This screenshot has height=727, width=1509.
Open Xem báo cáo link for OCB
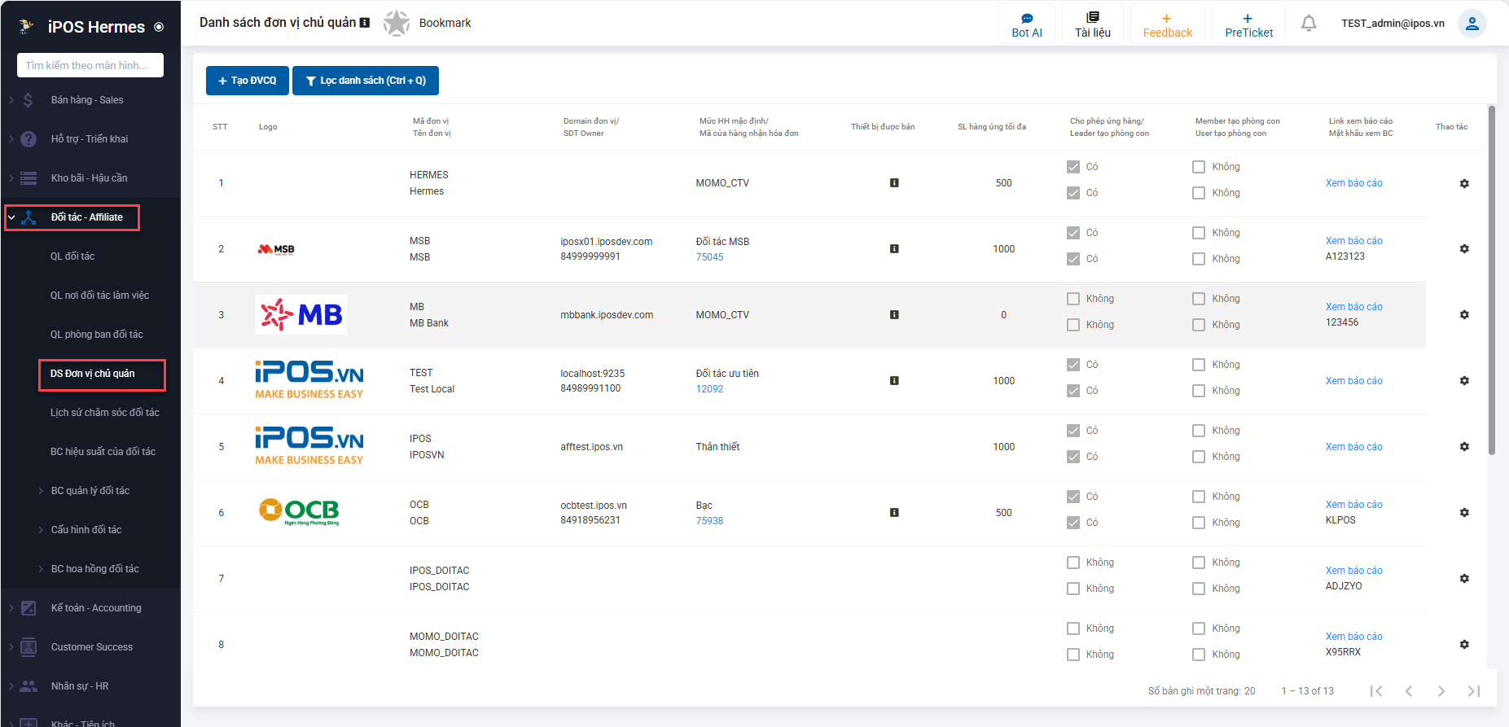(x=1353, y=505)
